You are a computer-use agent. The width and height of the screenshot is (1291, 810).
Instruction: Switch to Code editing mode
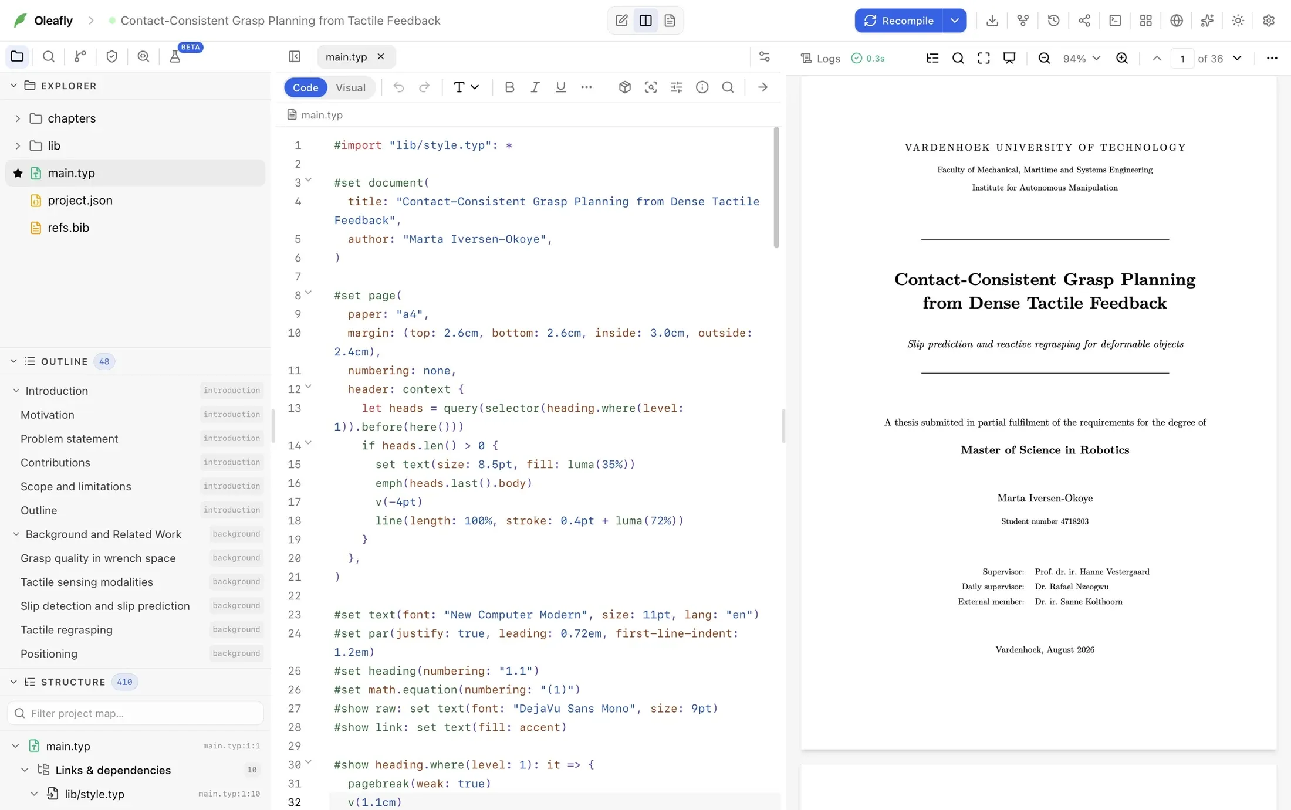tap(305, 87)
